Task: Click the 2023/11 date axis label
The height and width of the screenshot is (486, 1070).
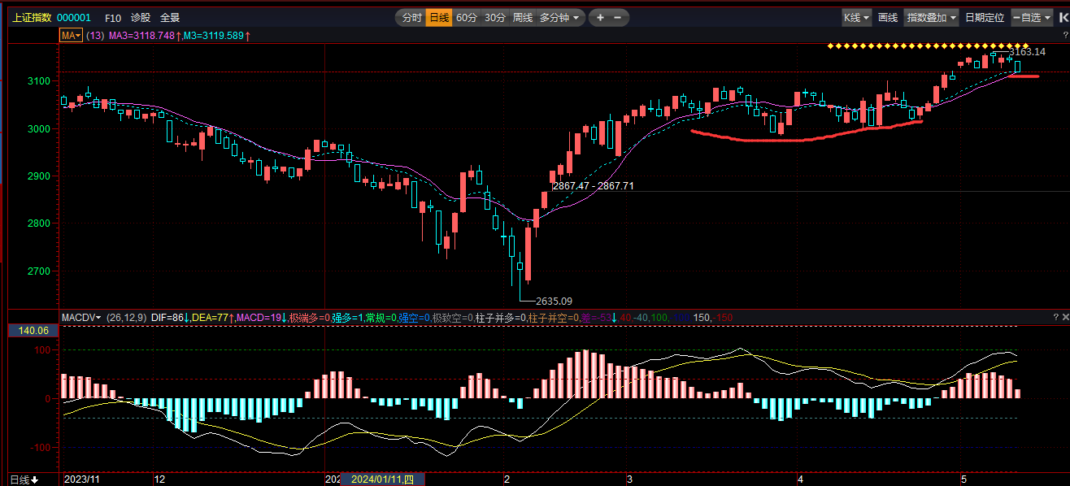Action: [80, 479]
